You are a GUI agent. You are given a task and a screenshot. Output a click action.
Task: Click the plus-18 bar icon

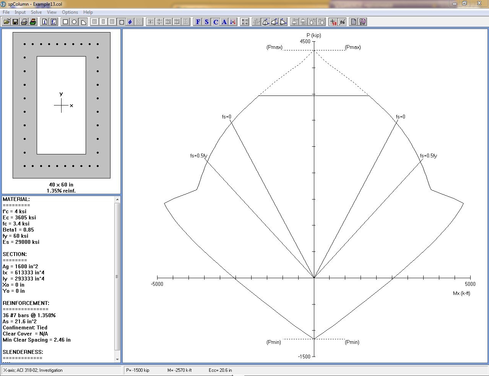click(x=333, y=22)
